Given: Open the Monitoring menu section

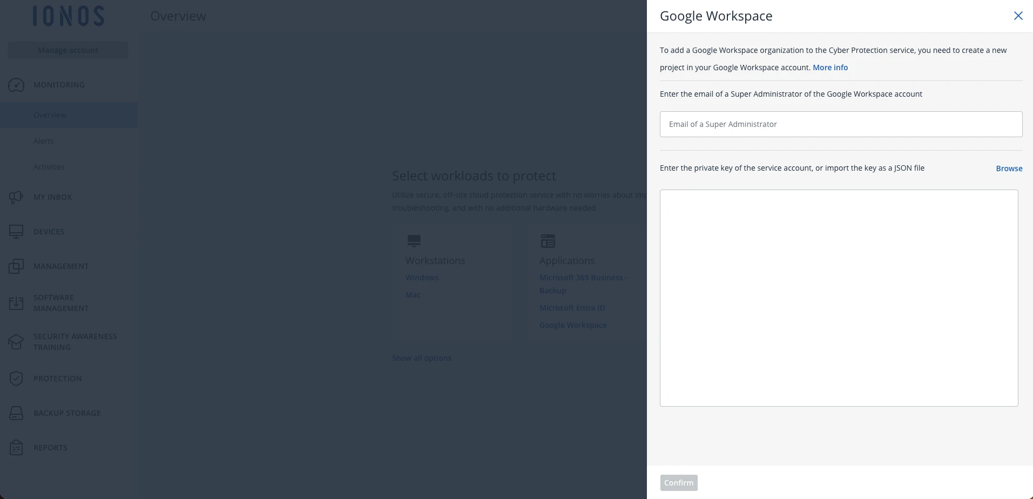Looking at the screenshot, I should click(59, 85).
